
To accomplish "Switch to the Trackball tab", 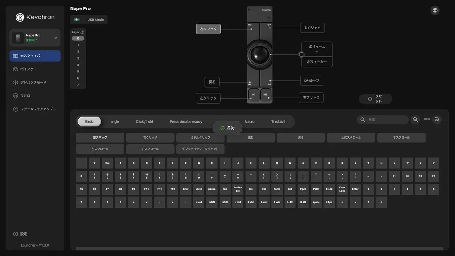I will (x=278, y=122).
